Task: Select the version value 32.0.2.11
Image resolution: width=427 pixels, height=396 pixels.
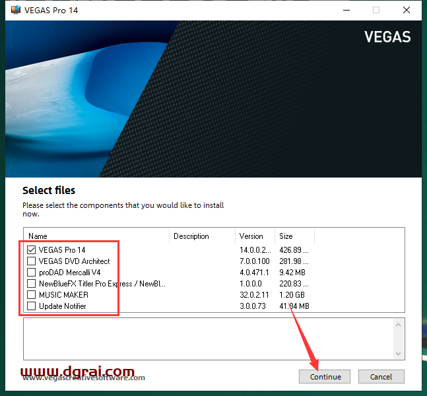Action: [x=254, y=294]
